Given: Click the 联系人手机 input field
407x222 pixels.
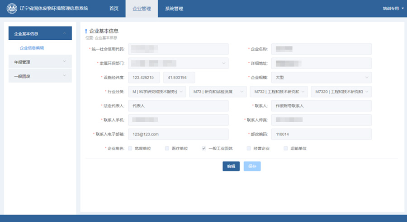Looking at the screenshot, I should pos(178,120).
